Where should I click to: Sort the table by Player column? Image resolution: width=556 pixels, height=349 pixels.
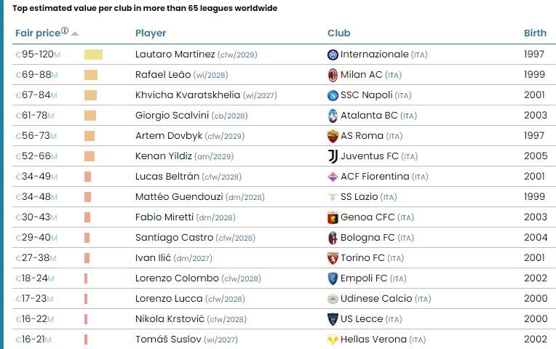pos(151,33)
